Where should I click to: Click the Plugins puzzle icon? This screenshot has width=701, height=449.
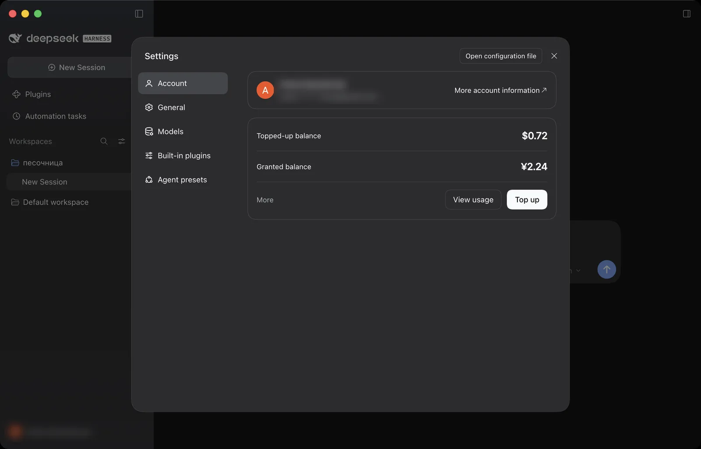pos(16,94)
